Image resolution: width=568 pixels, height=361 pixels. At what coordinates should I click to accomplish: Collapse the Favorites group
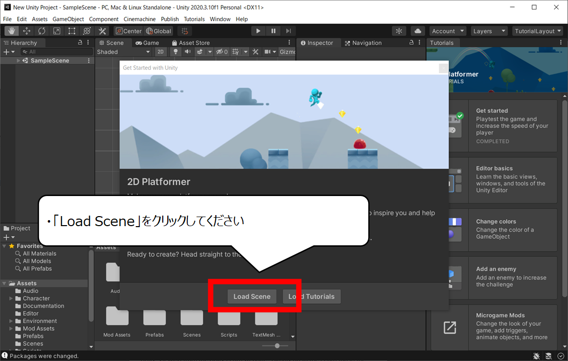(x=5, y=246)
